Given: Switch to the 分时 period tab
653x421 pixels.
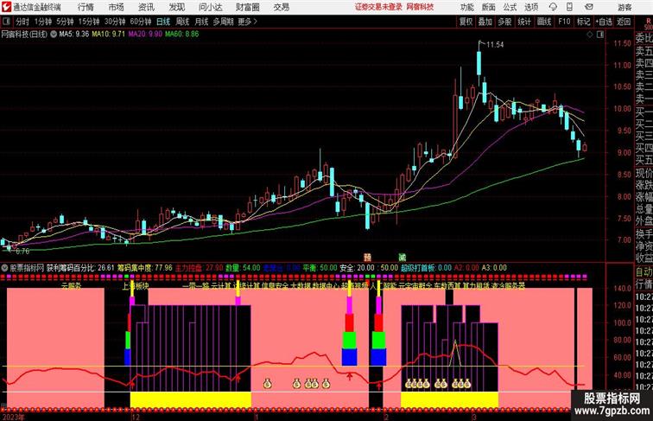Looking at the screenshot, I should point(22,22).
